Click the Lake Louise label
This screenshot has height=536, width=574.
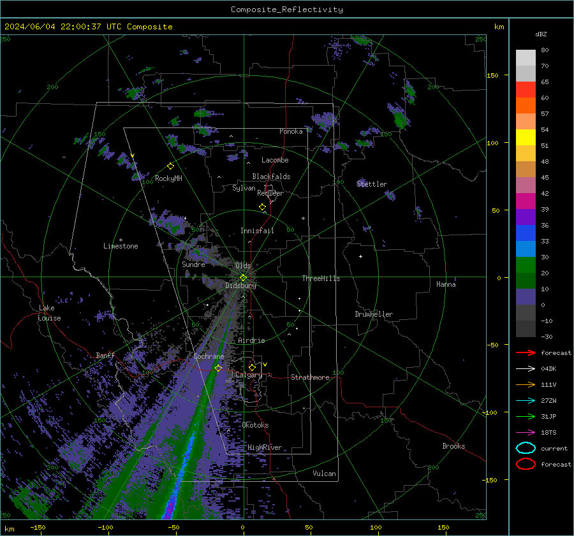pyautogui.click(x=49, y=313)
